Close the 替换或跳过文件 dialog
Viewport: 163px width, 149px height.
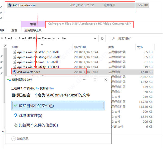tap(106, 80)
